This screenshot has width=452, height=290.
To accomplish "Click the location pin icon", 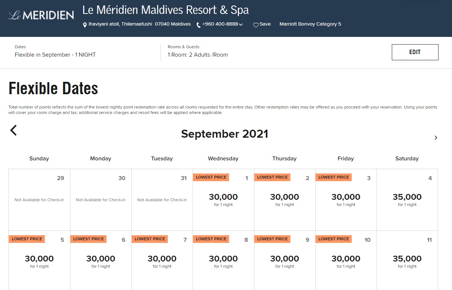I will click(85, 25).
